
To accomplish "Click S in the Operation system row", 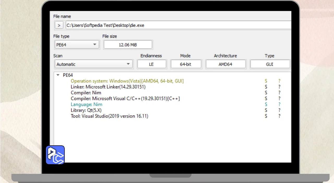I will 266,81.
